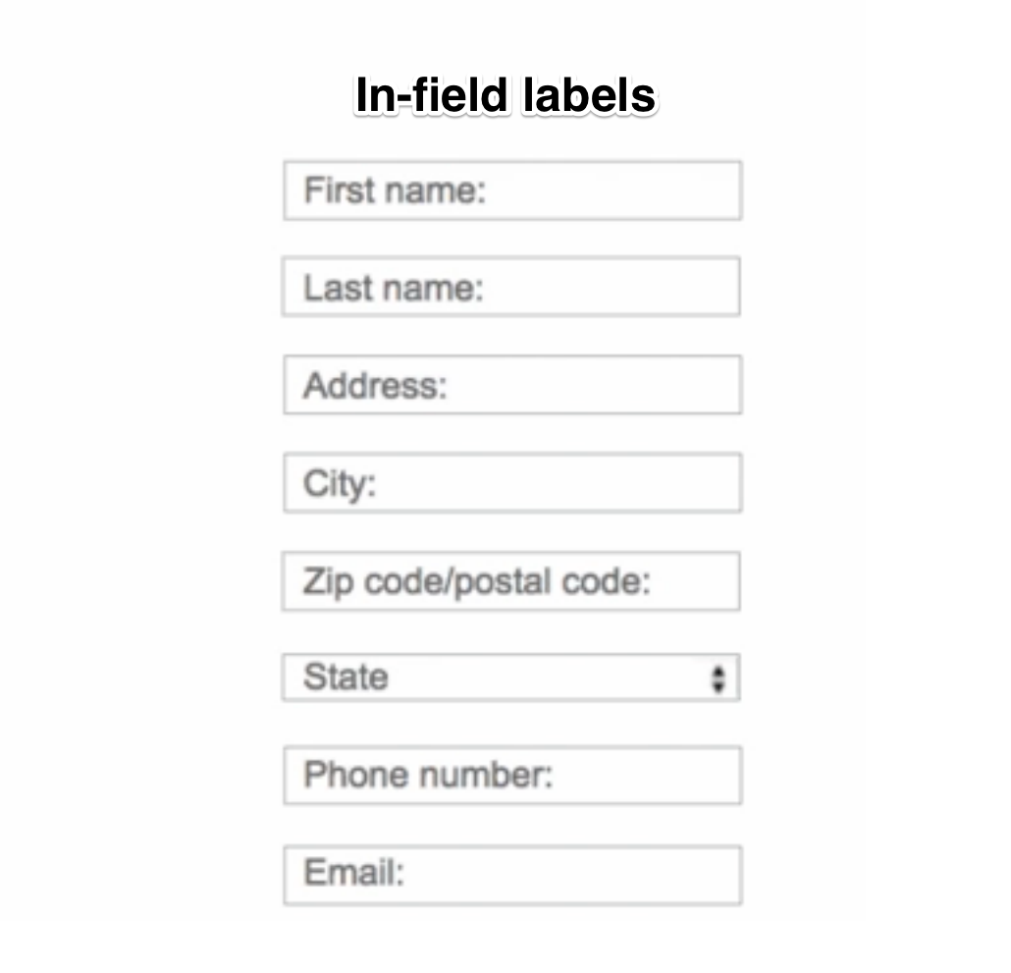The width and height of the screenshot is (1011, 973).
Task: Click inside the Phone number field
Action: click(x=510, y=775)
